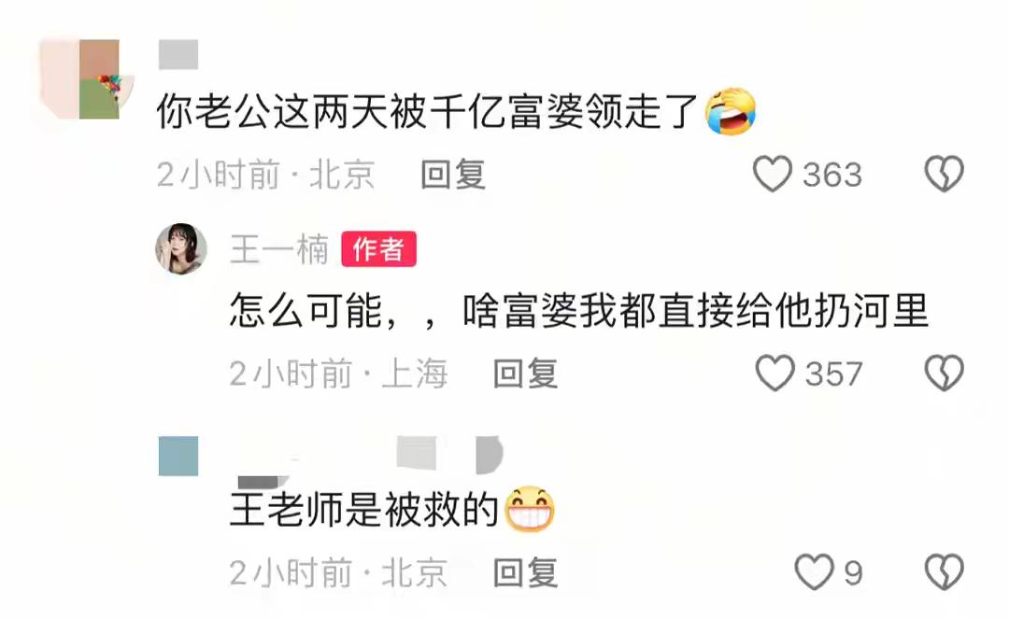Dislike the comment about 千亿富婆
This screenshot has height=620, width=1009.
pyautogui.click(x=944, y=175)
